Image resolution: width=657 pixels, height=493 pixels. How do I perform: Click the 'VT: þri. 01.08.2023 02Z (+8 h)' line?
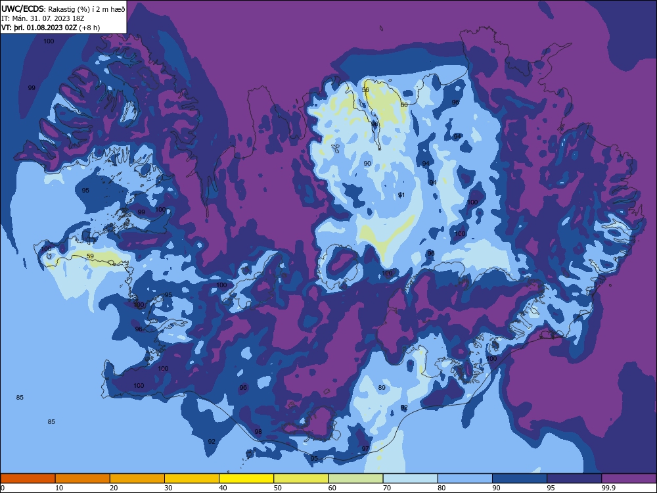coord(51,28)
